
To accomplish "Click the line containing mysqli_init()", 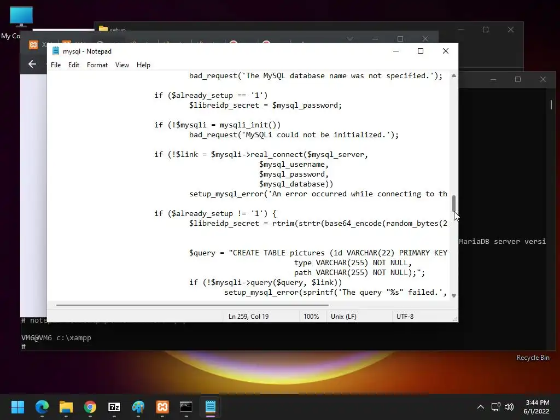I will pos(218,125).
